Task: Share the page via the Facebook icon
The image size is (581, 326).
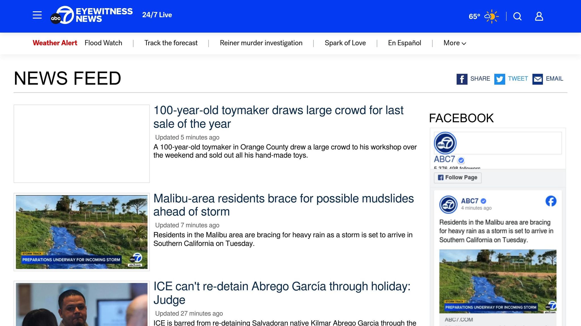Action: tap(462, 79)
